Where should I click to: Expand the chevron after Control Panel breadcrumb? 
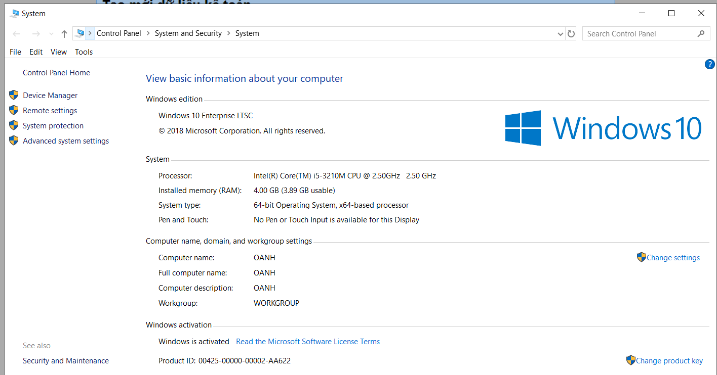[x=148, y=33]
